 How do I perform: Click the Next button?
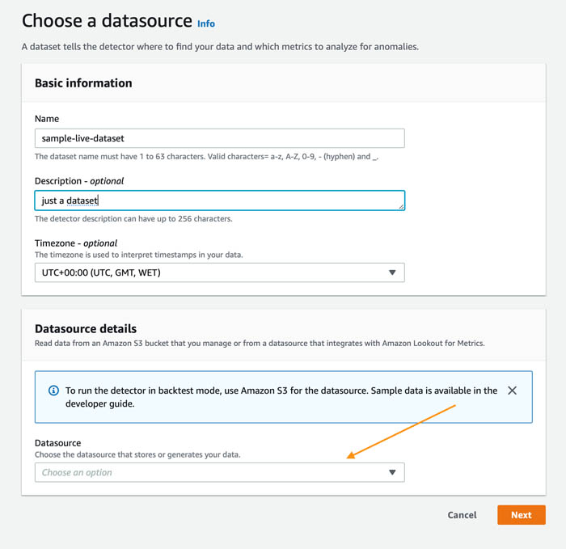[522, 515]
